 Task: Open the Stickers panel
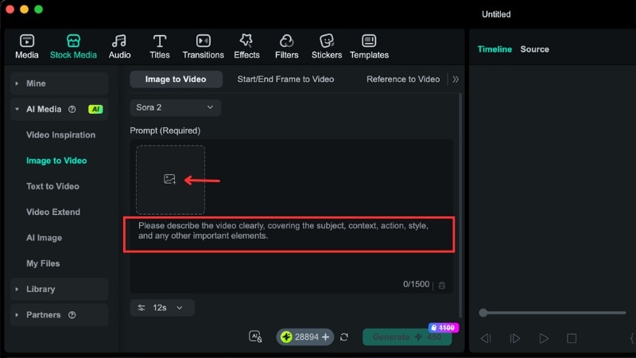coord(327,47)
